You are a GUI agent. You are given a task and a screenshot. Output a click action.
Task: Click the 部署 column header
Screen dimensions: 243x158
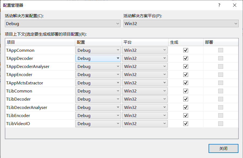221,42
